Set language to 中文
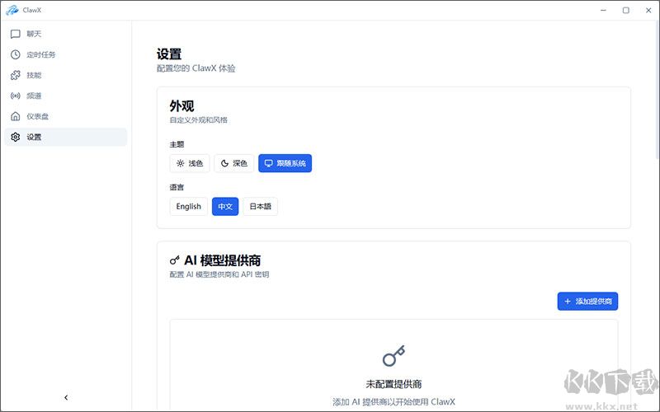This screenshot has width=660, height=412. (x=225, y=207)
